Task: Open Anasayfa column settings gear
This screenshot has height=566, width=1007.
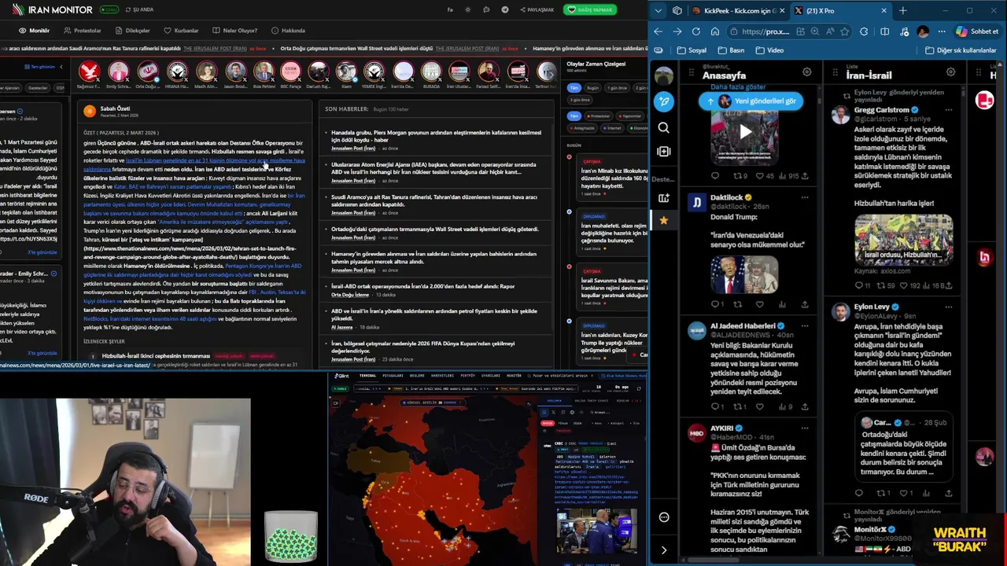Action: tap(806, 72)
